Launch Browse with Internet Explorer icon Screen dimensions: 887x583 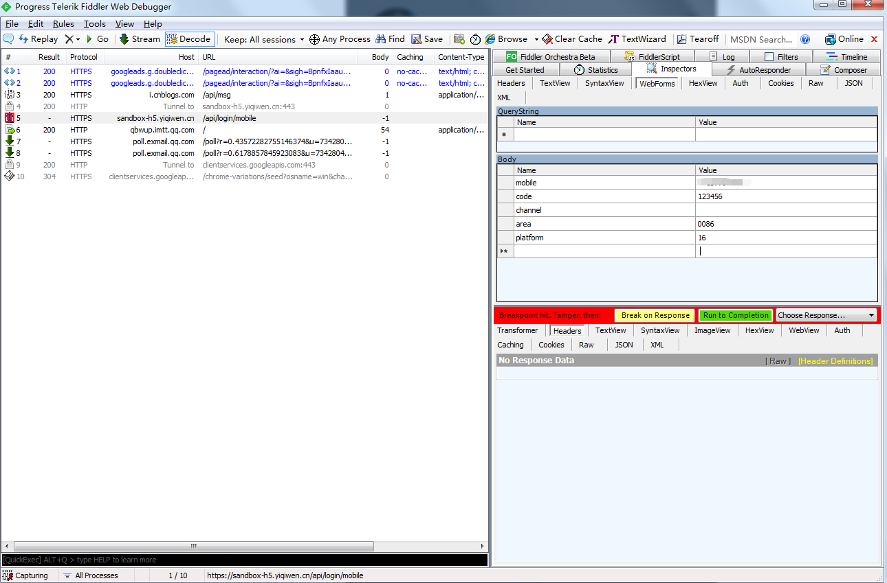pos(491,39)
